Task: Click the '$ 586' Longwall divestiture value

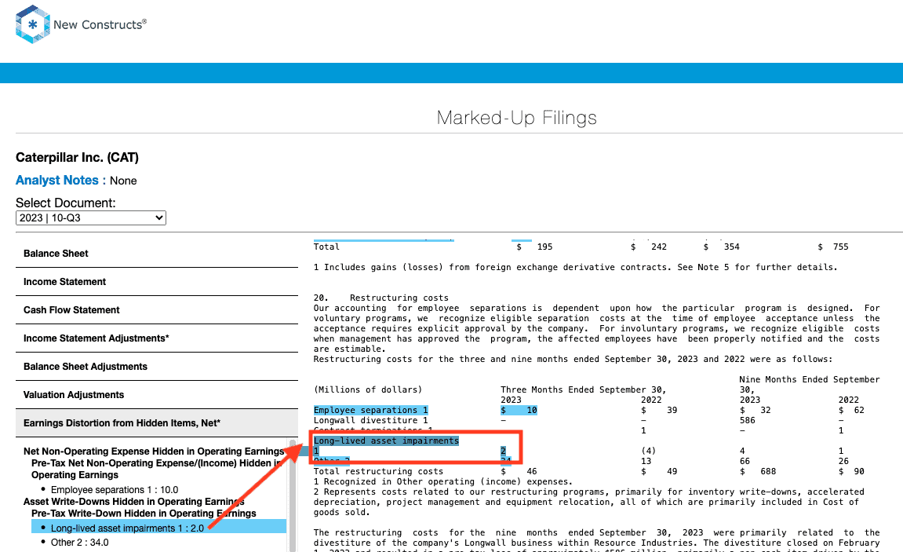Action: pos(748,421)
